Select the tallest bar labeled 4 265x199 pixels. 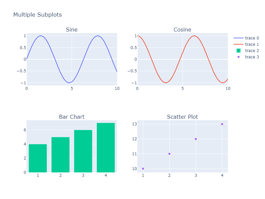click(106, 148)
